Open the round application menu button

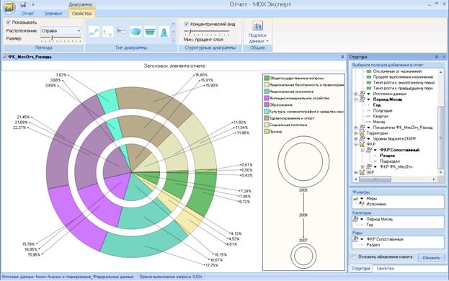pos(9,7)
